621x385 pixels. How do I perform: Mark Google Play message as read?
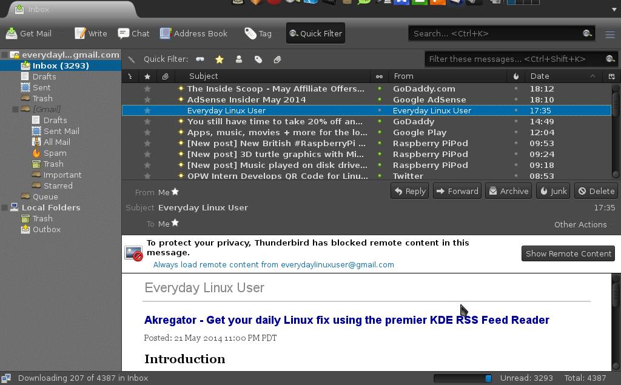(380, 132)
